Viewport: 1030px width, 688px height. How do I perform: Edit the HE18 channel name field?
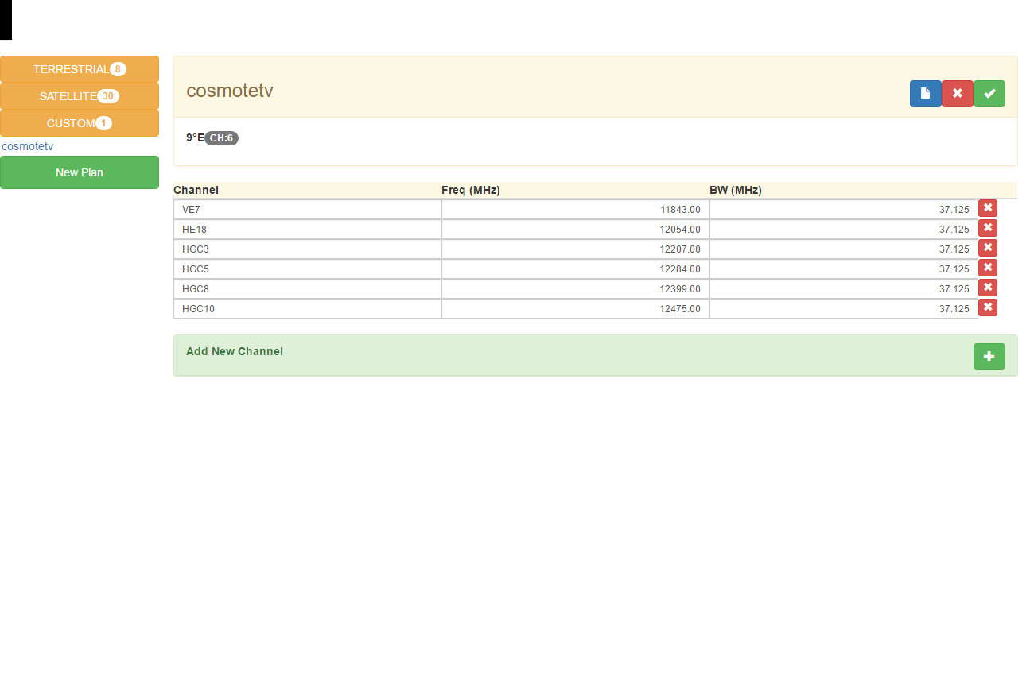pos(307,230)
